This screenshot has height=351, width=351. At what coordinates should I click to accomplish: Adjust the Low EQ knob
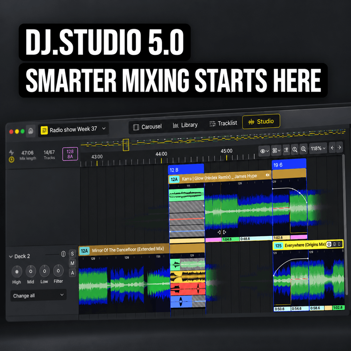pyautogui.click(x=45, y=271)
